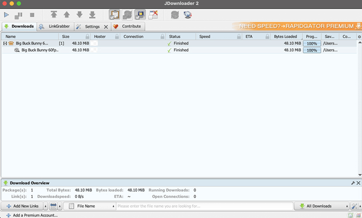Open All Downloads view dropdown
Image resolution: width=362 pixels, height=218 pixels.
322,206
